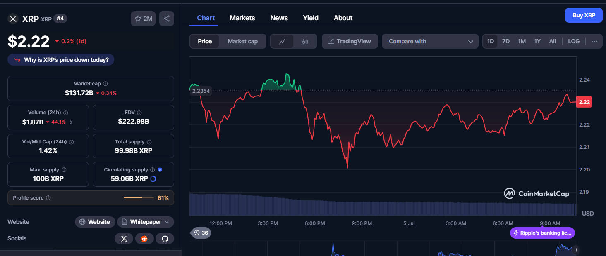This screenshot has width=606, height=256.
Task: Select the Market cap chart toggle
Action: coord(243,41)
